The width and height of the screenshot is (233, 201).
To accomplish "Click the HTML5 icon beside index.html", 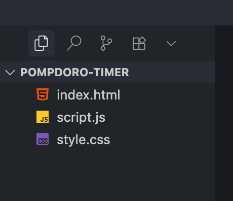I will [x=43, y=94].
